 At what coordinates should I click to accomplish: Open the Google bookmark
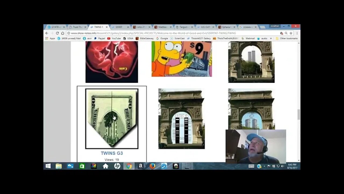coord(162,39)
